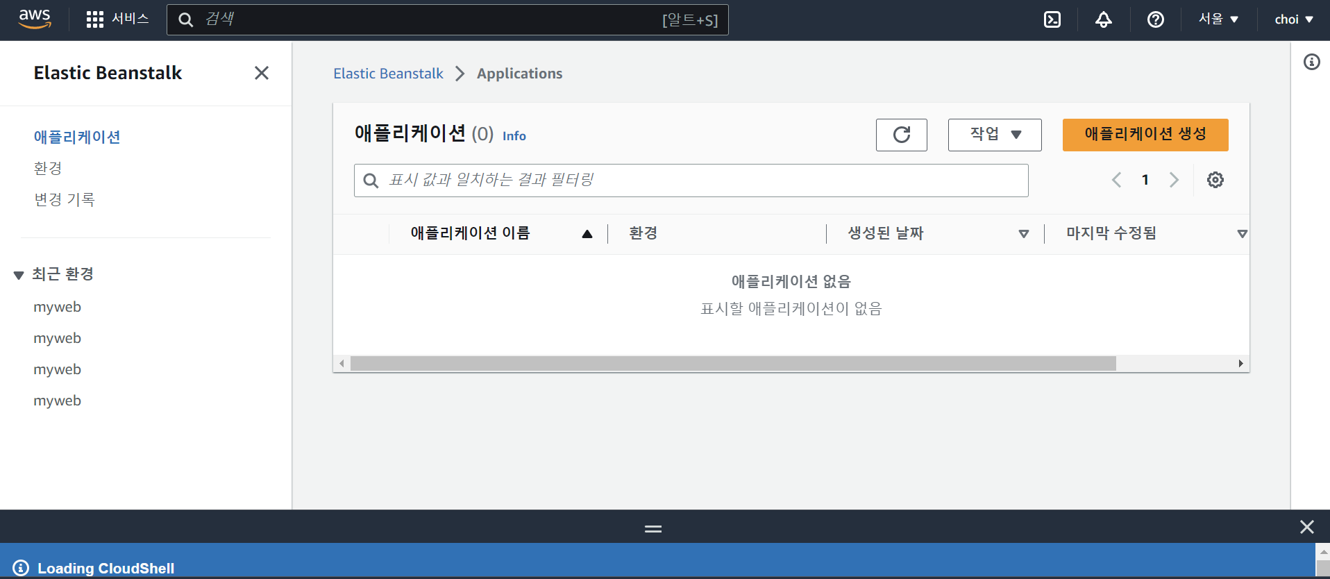The width and height of the screenshot is (1330, 579).
Task: Click the table scrollbar right arrow
Action: click(x=1241, y=364)
